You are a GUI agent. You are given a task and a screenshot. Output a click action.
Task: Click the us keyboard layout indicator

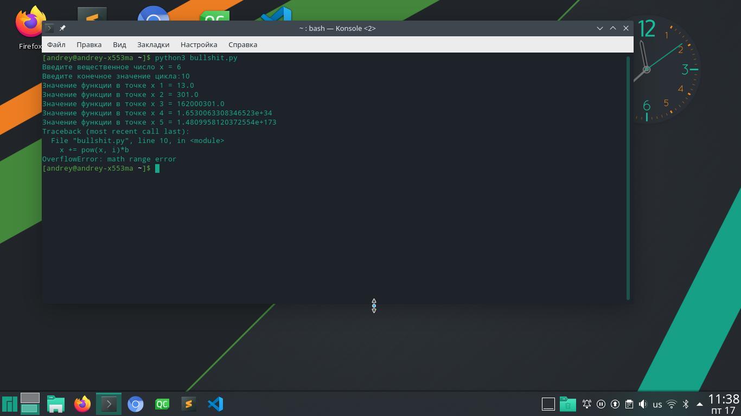[x=657, y=404]
